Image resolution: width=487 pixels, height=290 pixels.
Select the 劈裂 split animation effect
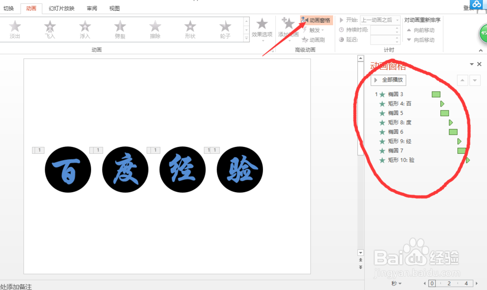[120, 30]
